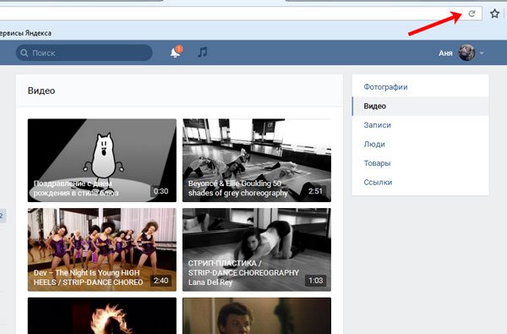Viewport: 507px width, 334px height.
Task: Open the music player note icon
Action: click(x=203, y=52)
